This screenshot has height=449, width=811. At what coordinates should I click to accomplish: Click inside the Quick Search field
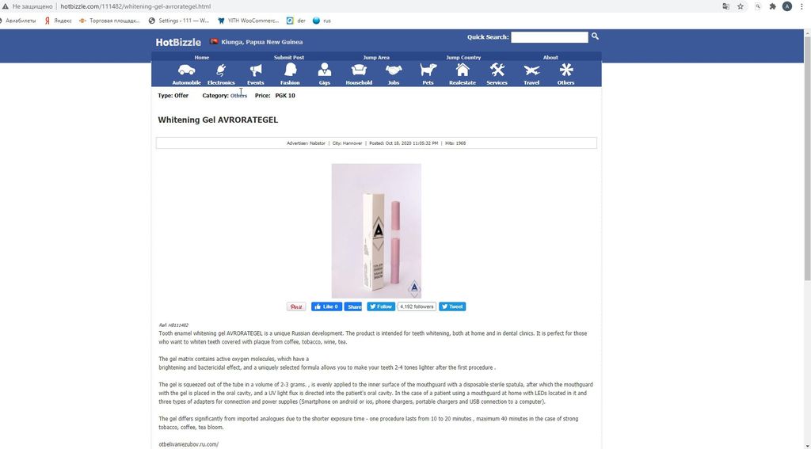coord(550,36)
